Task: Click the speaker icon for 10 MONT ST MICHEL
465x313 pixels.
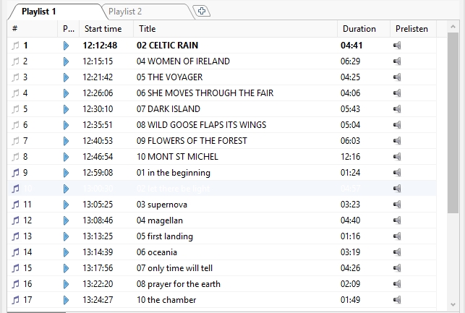Action: click(x=397, y=157)
